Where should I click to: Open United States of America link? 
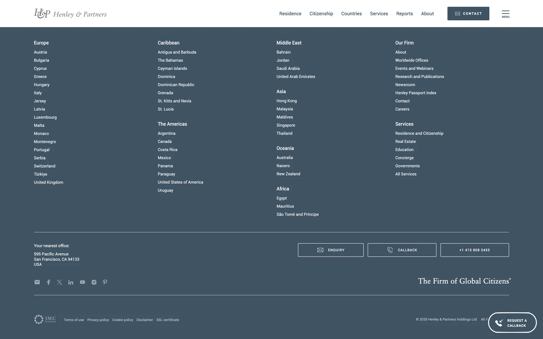[x=181, y=182]
